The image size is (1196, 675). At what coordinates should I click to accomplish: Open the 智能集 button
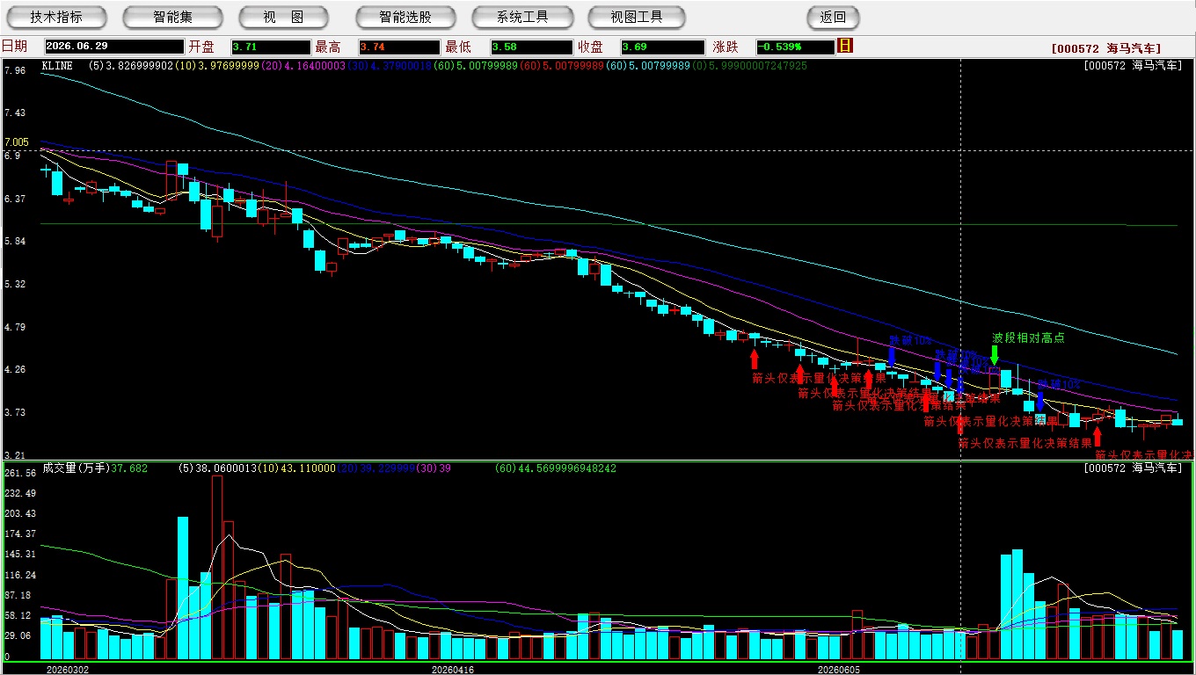point(173,17)
